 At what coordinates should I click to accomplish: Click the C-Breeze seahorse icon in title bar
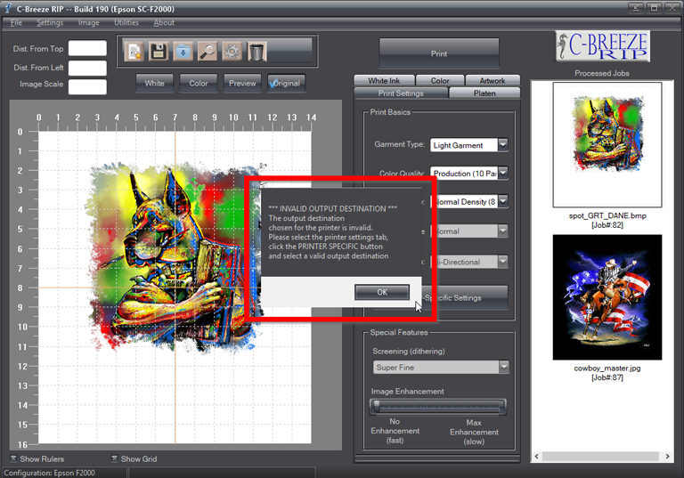tap(8, 8)
